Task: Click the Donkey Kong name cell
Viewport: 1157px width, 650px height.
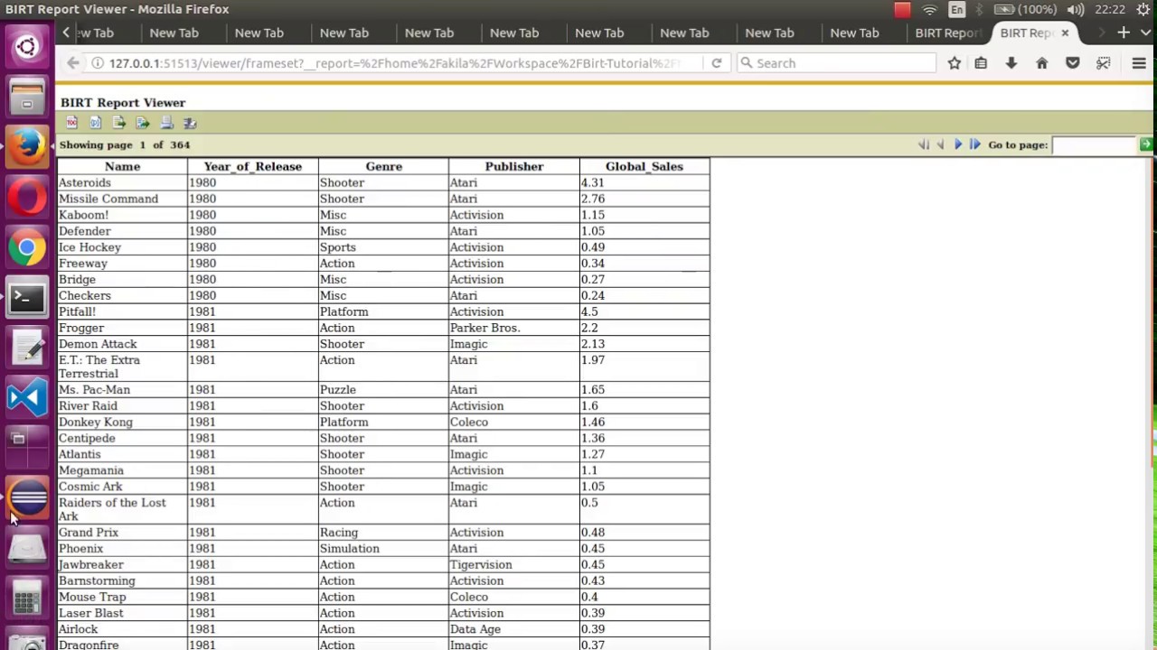Action: point(122,422)
